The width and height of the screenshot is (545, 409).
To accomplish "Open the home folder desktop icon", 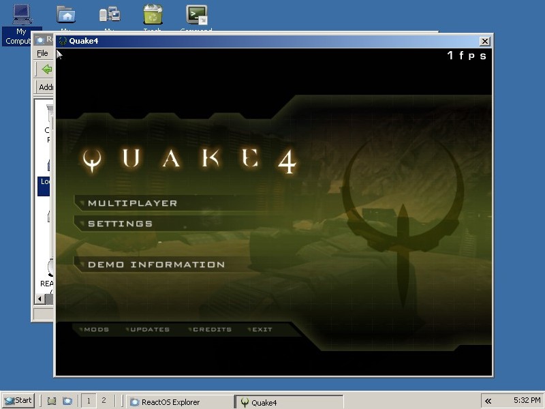I will pyautogui.click(x=66, y=16).
